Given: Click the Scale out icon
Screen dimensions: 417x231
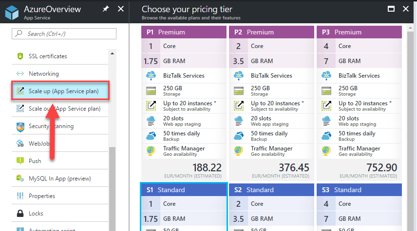Looking at the screenshot, I should [20, 109].
